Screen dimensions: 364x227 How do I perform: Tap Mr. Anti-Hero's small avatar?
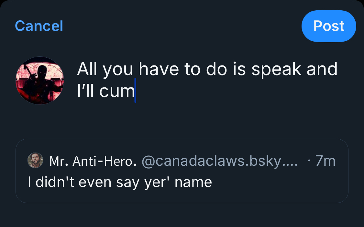pos(35,160)
